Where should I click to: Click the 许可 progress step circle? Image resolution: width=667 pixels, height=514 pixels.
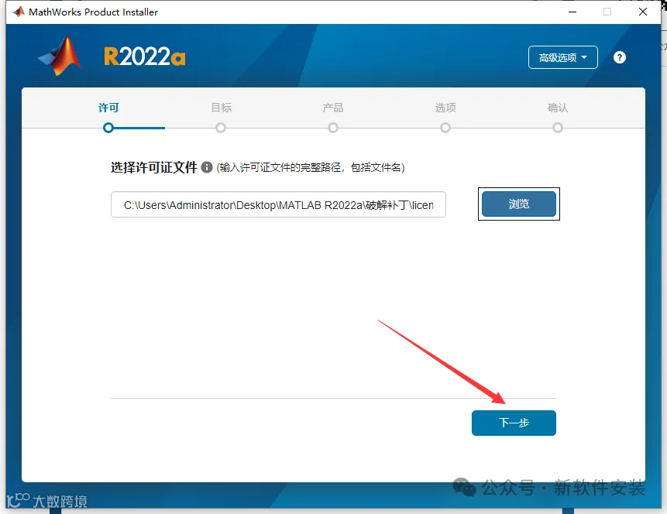[108, 128]
